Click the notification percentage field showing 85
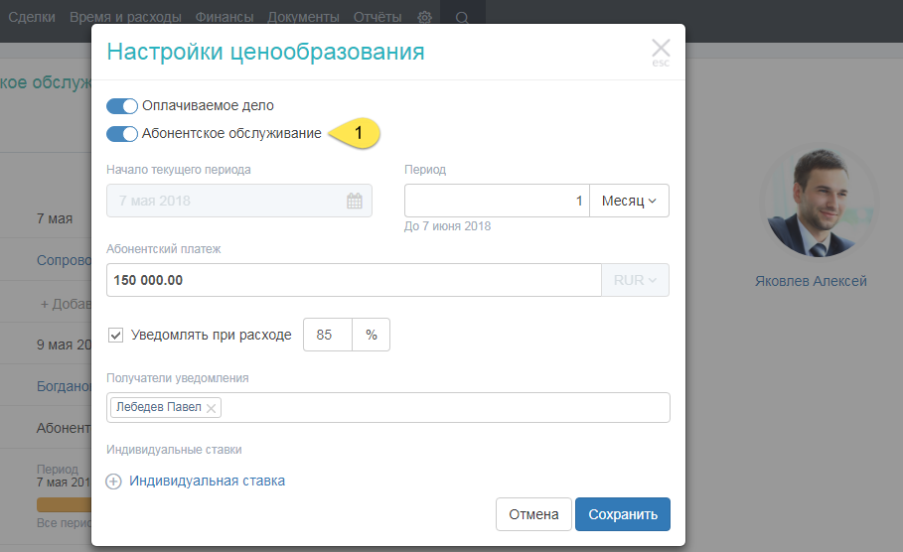The width and height of the screenshot is (903, 552). (x=327, y=335)
